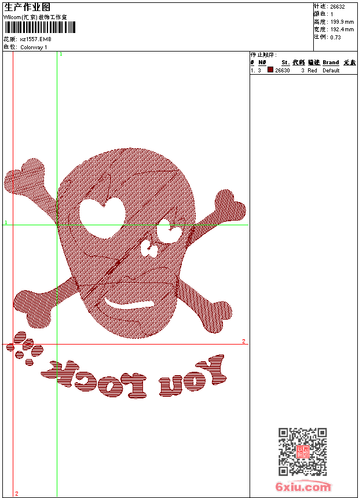The width and height of the screenshot is (359, 498).
Task: Select the bottom-right crossbone end
Action: (218, 316)
